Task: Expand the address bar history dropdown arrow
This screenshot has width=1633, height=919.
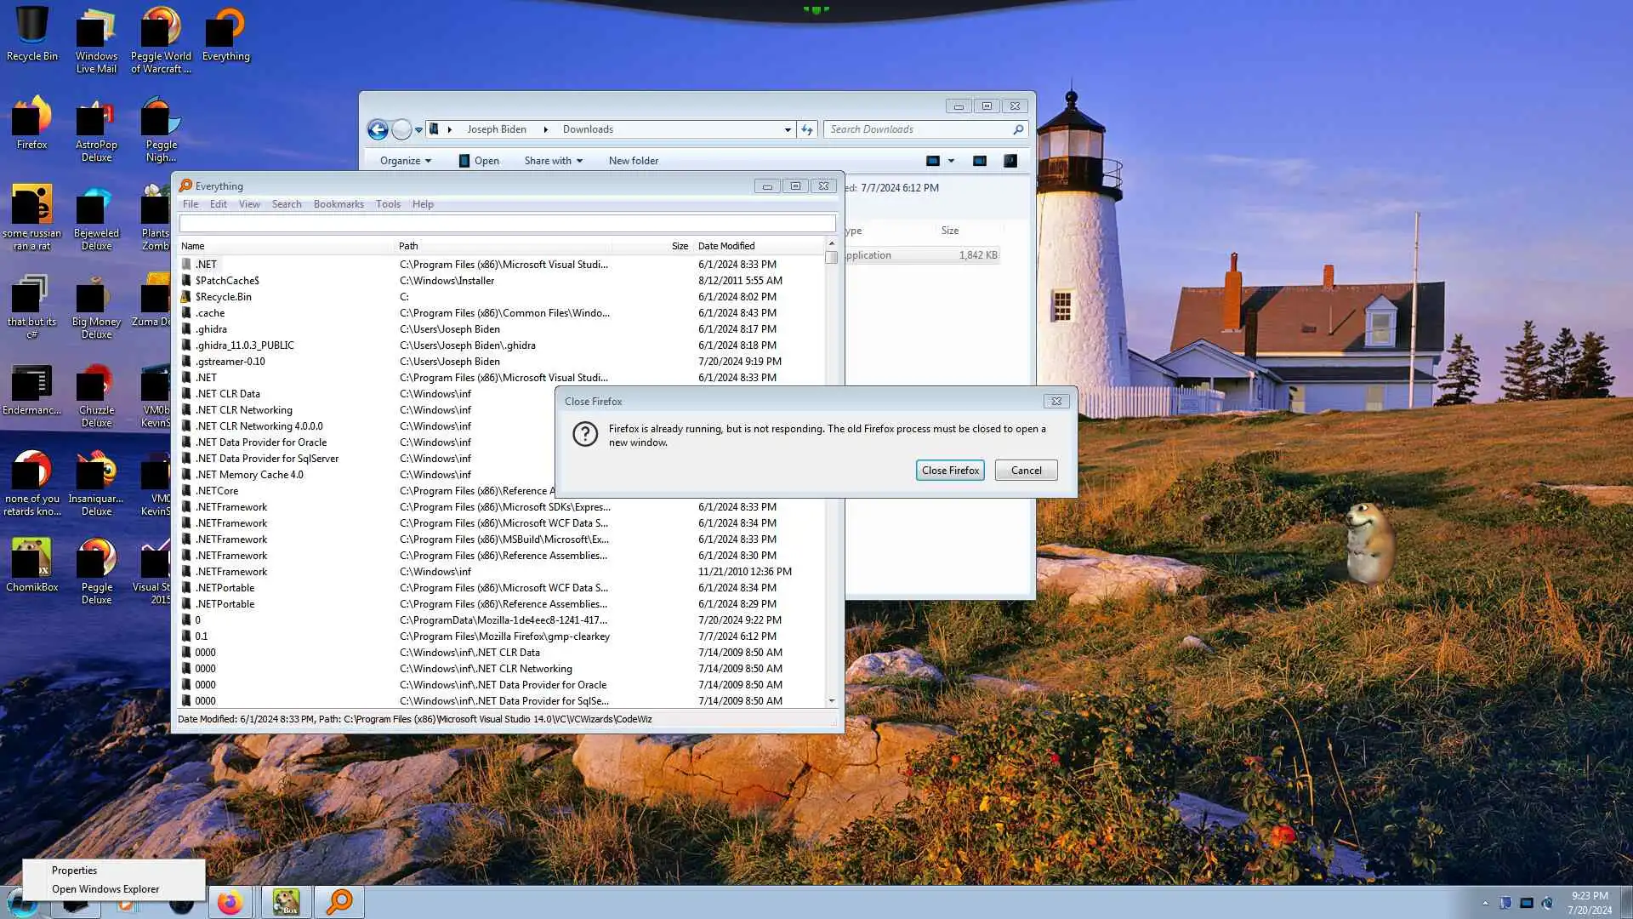Action: pos(788,129)
